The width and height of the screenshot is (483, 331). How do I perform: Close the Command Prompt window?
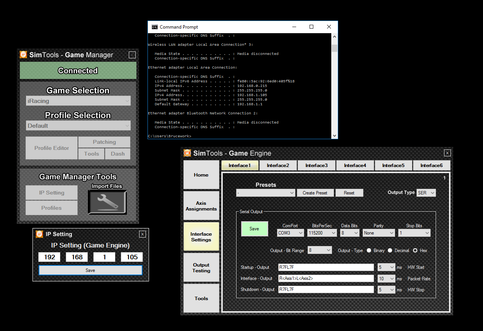(329, 27)
